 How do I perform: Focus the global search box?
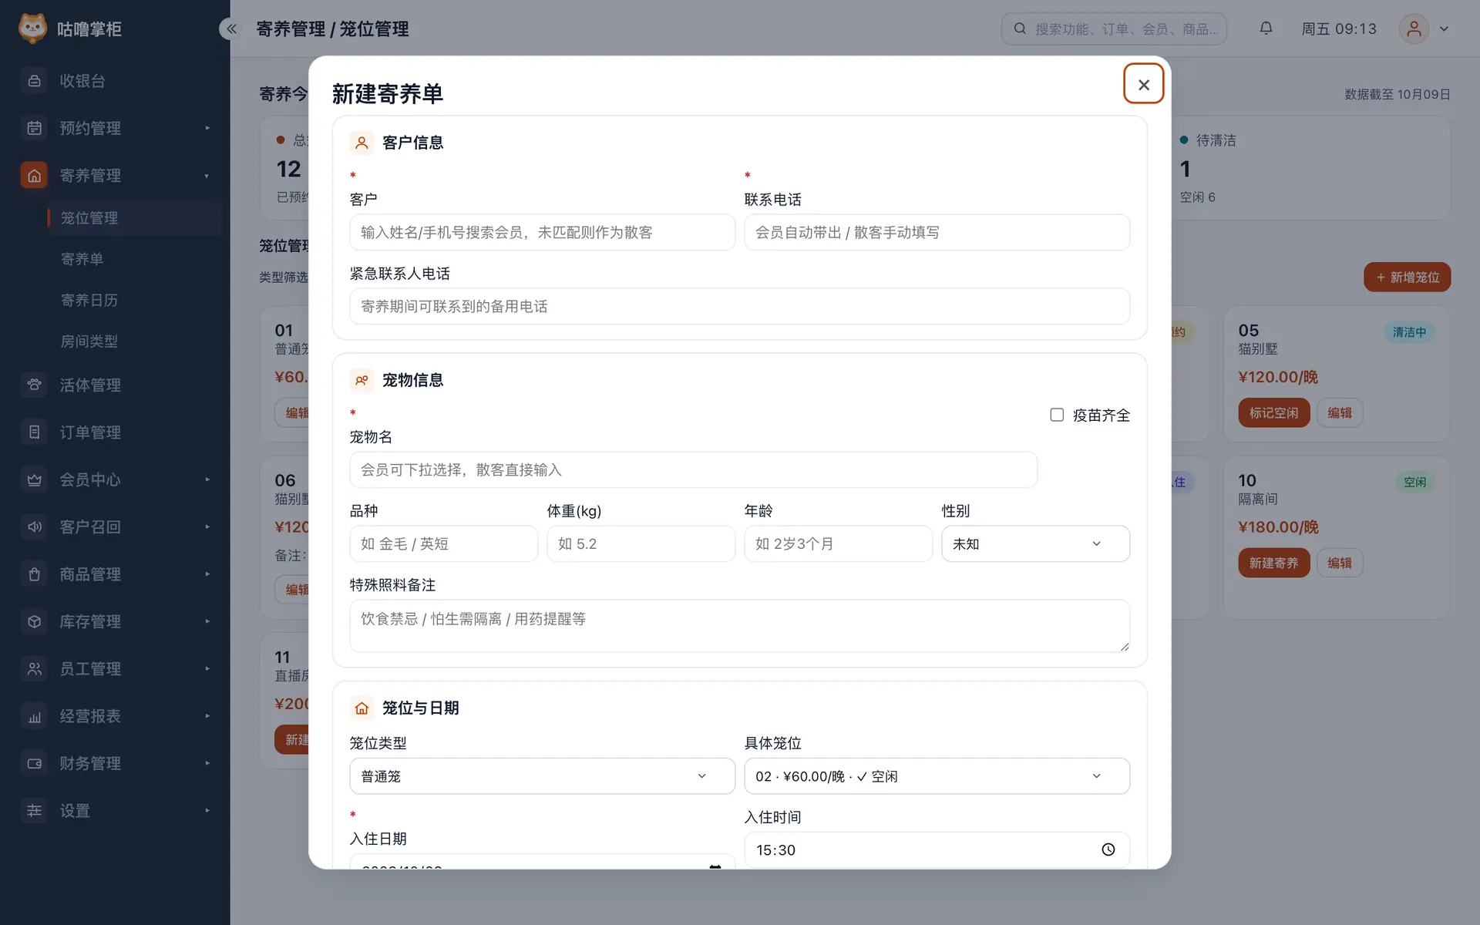pos(1114,29)
